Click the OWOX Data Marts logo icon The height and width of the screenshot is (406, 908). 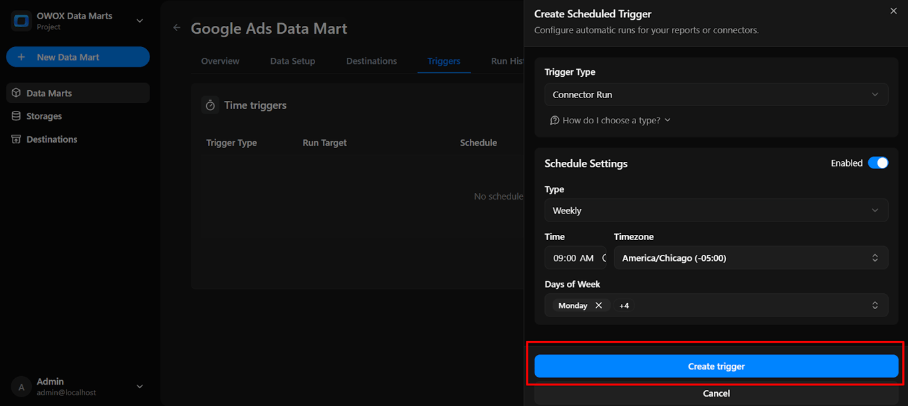click(21, 21)
